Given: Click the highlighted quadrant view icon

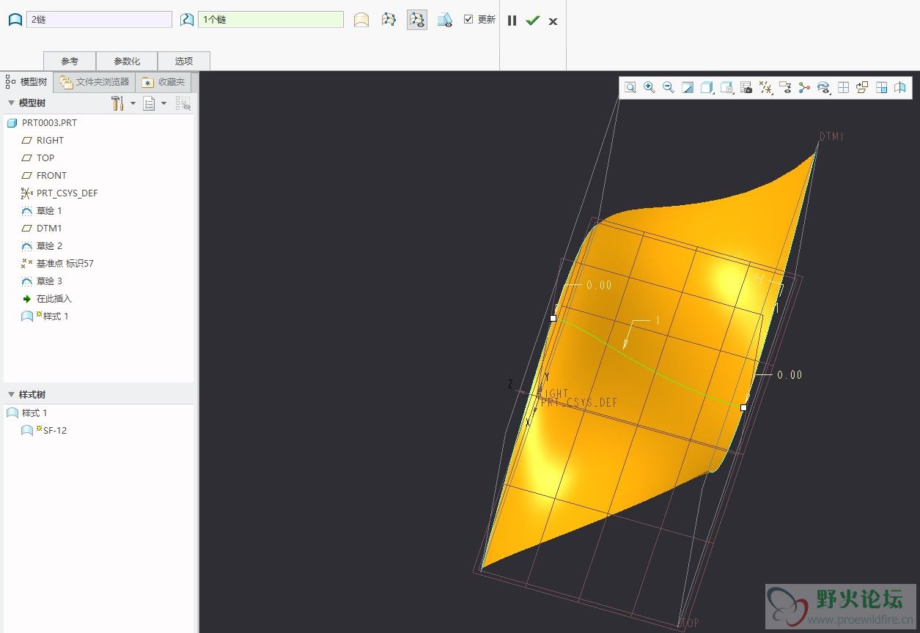Looking at the screenshot, I should pos(881,87).
